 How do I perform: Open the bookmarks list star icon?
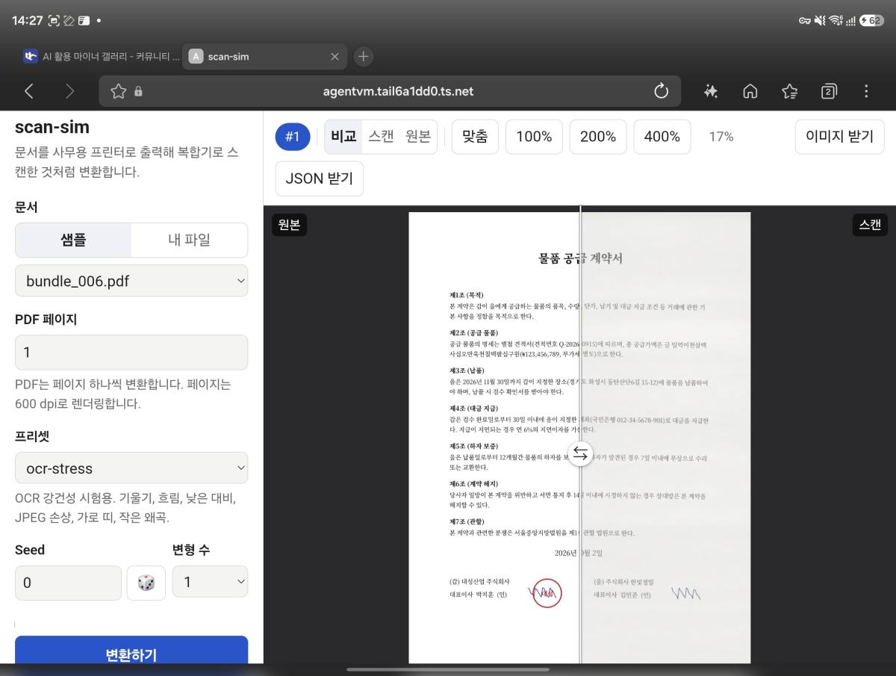(789, 91)
